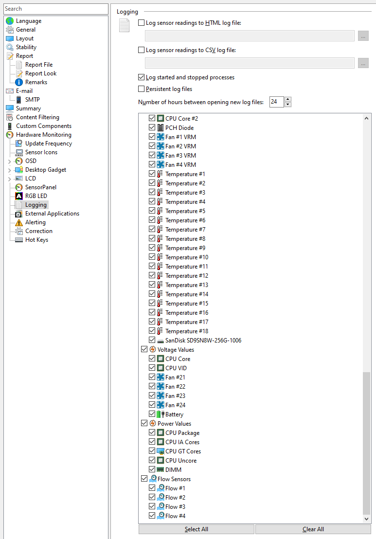The height and width of the screenshot is (539, 376).
Task: Click the Alerting warning icon
Action: point(19,222)
